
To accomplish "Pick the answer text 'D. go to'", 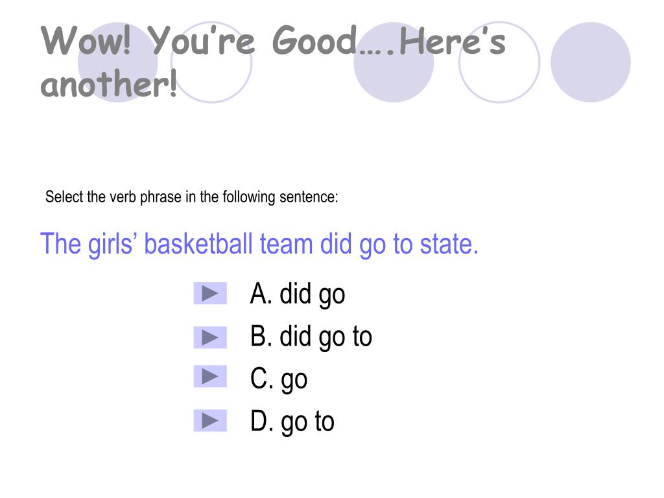I will (x=292, y=421).
